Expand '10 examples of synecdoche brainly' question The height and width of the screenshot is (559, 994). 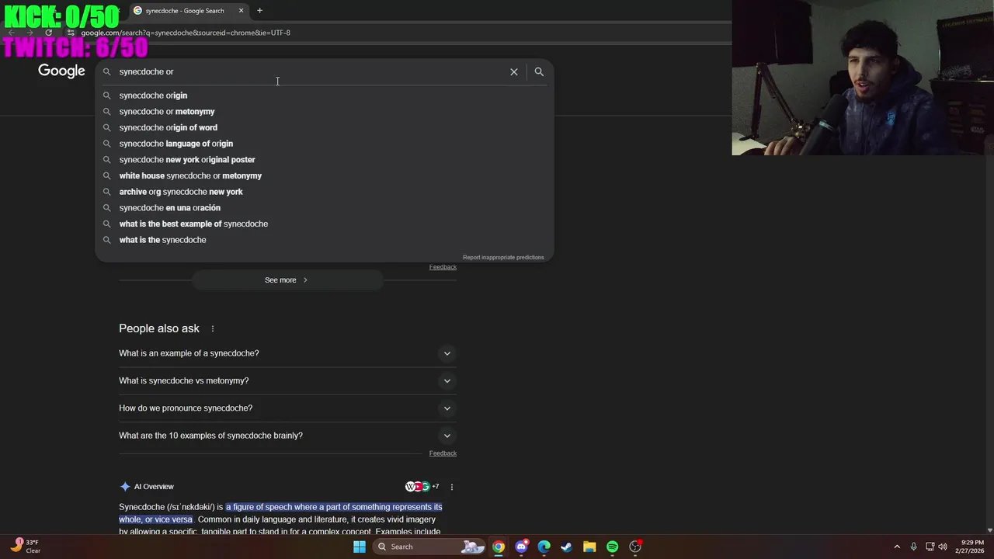coord(287,436)
